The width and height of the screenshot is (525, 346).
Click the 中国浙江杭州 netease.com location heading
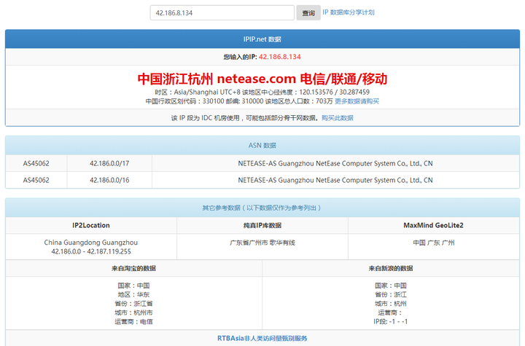pos(262,79)
